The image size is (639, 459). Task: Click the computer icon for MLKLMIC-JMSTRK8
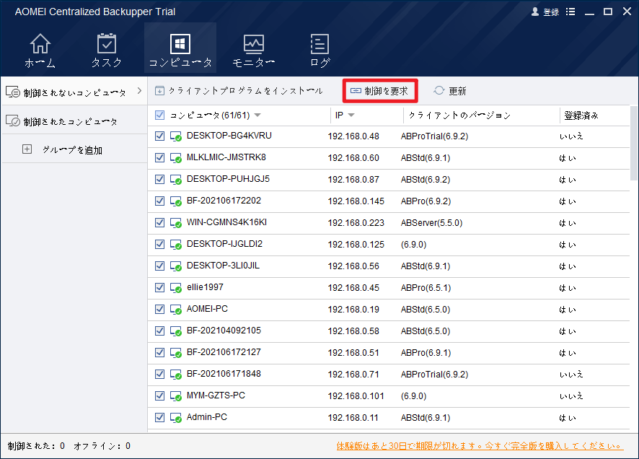(176, 158)
